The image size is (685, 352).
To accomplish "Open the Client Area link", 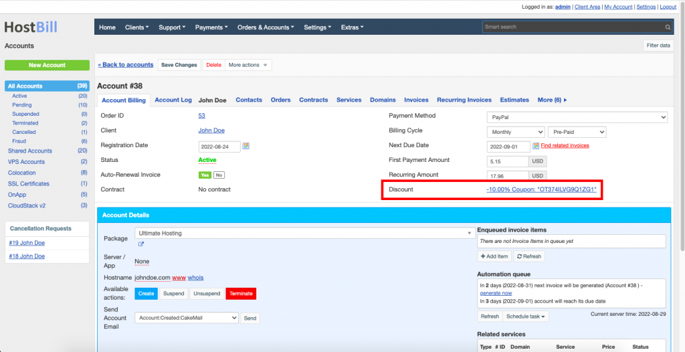I will [x=587, y=7].
